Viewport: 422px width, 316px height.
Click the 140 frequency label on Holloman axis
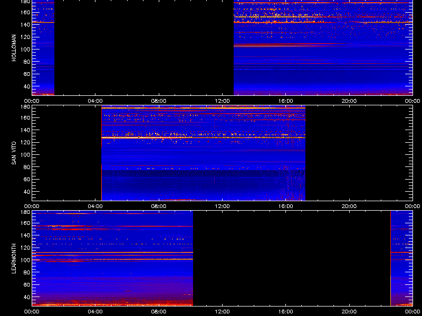[x=25, y=25]
